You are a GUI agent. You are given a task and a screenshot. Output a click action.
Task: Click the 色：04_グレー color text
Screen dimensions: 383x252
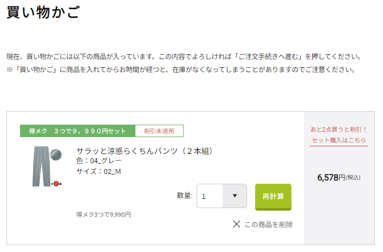pos(99,161)
